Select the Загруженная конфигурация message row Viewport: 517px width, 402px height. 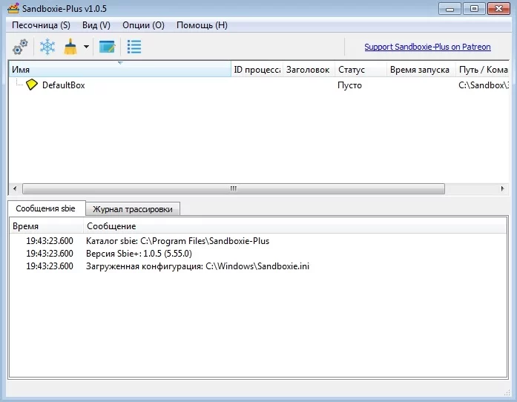258,266
